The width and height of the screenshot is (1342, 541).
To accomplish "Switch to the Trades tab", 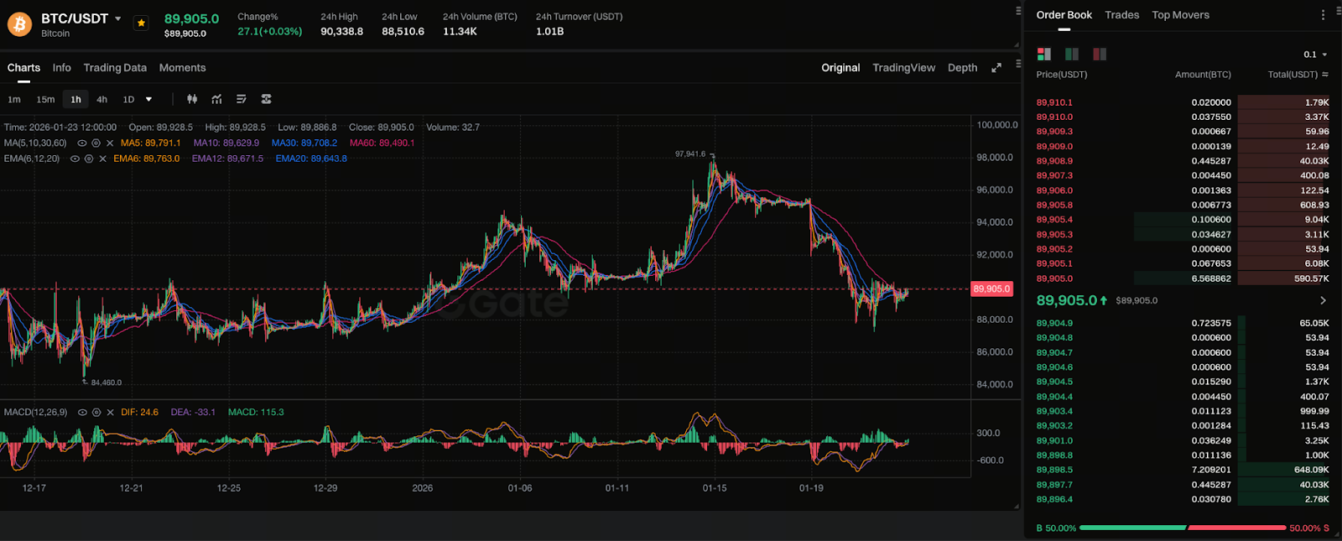I will tap(1121, 15).
